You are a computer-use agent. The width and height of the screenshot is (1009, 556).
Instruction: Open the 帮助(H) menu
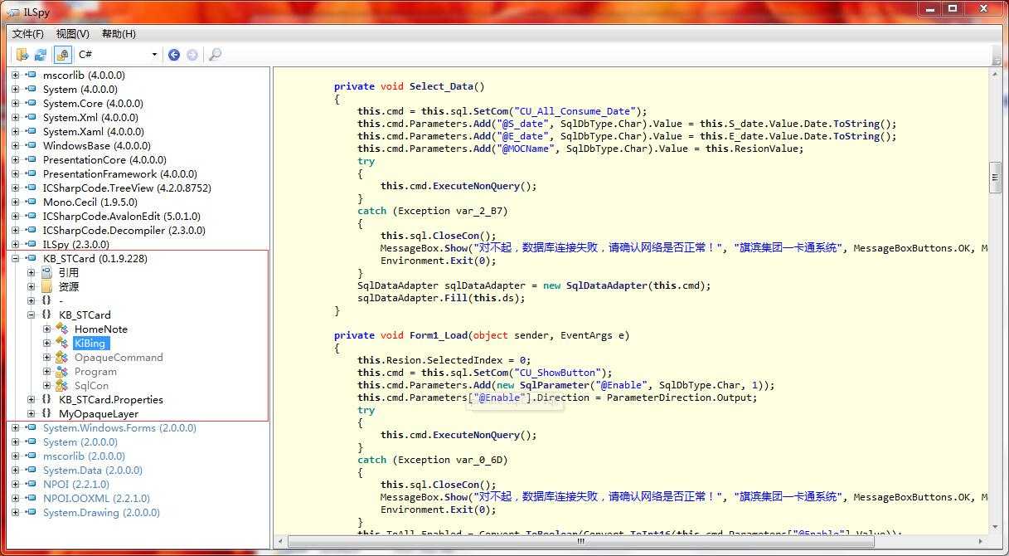point(119,34)
